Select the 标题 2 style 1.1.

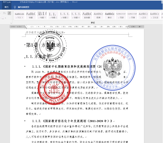(53, 15)
